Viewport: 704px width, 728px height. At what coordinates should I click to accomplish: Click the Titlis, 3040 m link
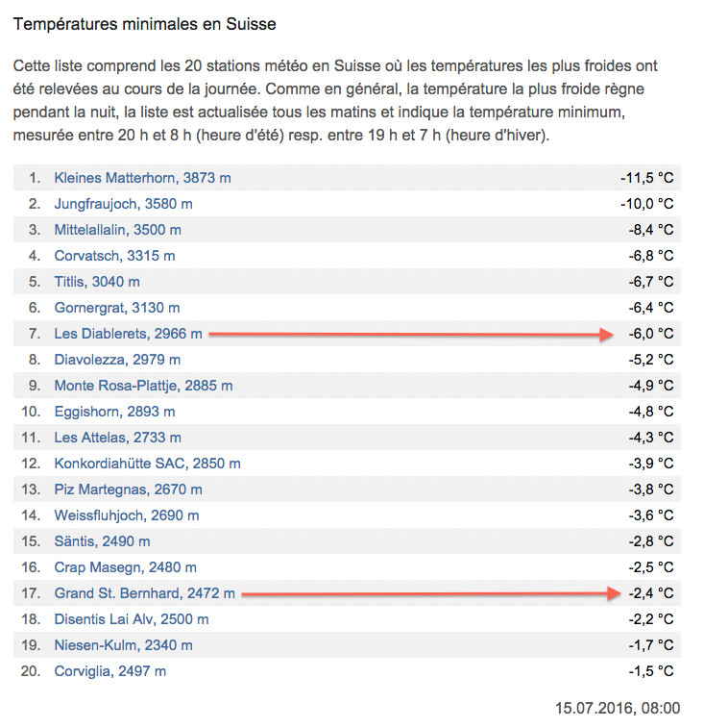coord(97,282)
